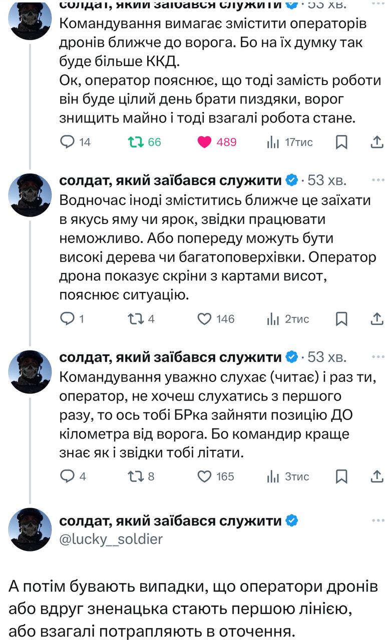Share the tweet with 146 likes
Viewport: 386px width, 640px height.
click(x=376, y=319)
